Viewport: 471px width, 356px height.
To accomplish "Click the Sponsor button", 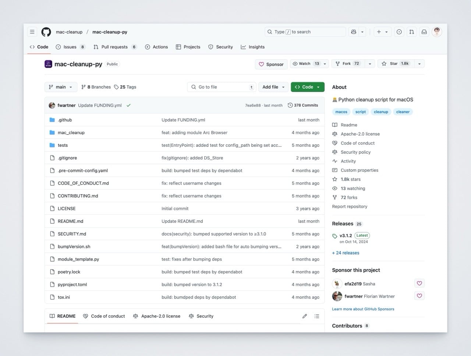I will click(271, 64).
